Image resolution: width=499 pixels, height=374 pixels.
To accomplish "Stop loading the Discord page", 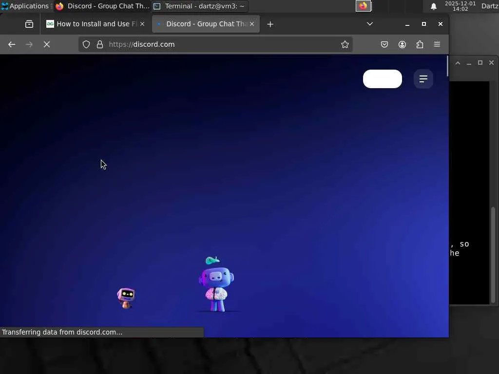I will [x=47, y=44].
